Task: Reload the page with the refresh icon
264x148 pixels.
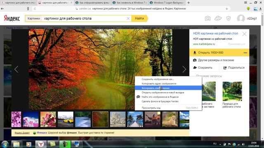Action: pos(35,9)
